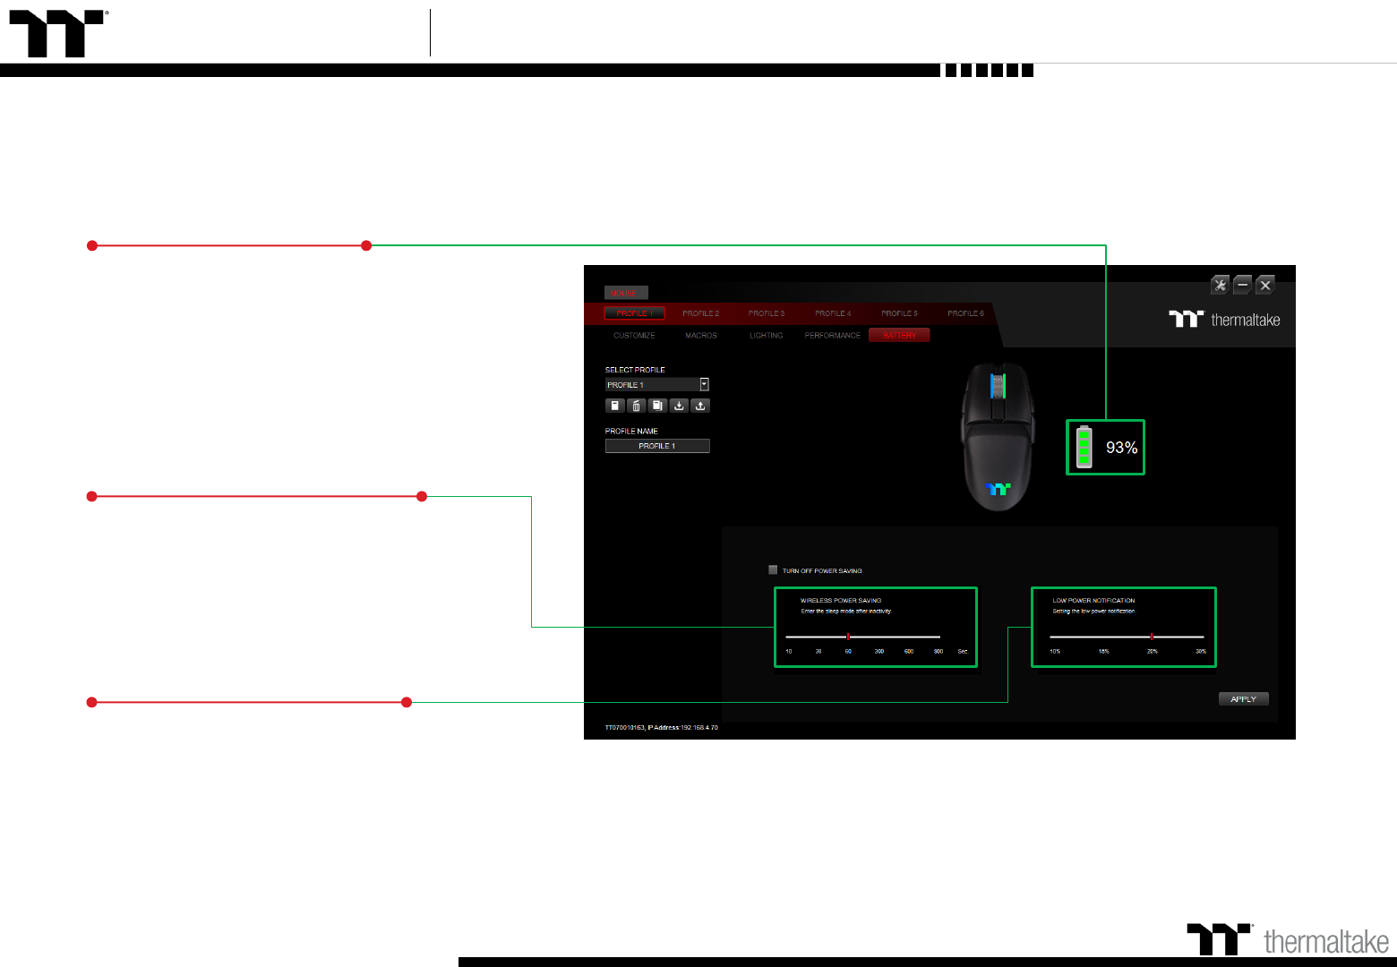
Task: Click the copy profile icon
Action: pos(657,406)
